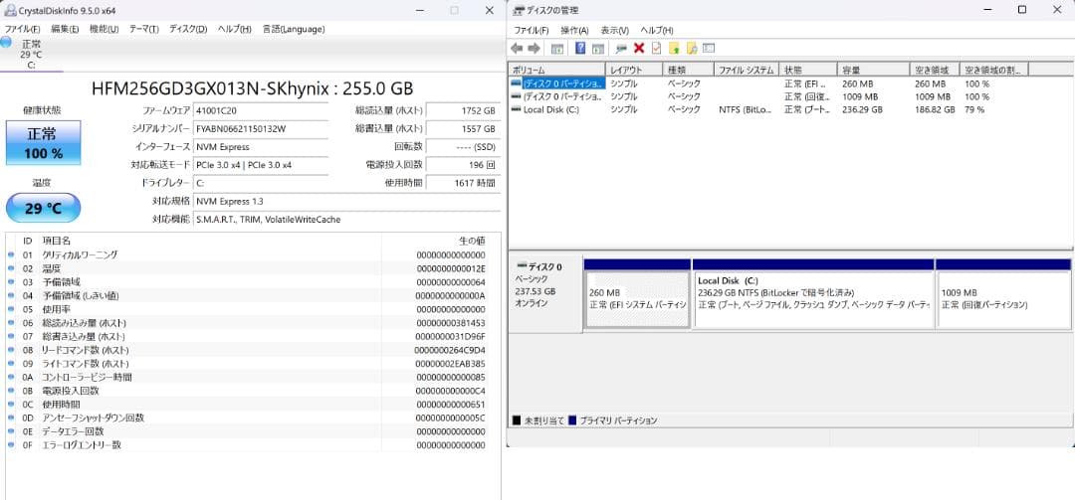Select the 1009 MB recovery partition block
The height and width of the screenshot is (500, 1075).
pos(1003,299)
